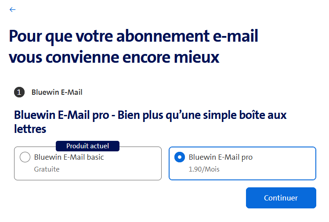
Task: Click the heading line 'Pour que votre abonnement e-mail'
Action: click(134, 36)
